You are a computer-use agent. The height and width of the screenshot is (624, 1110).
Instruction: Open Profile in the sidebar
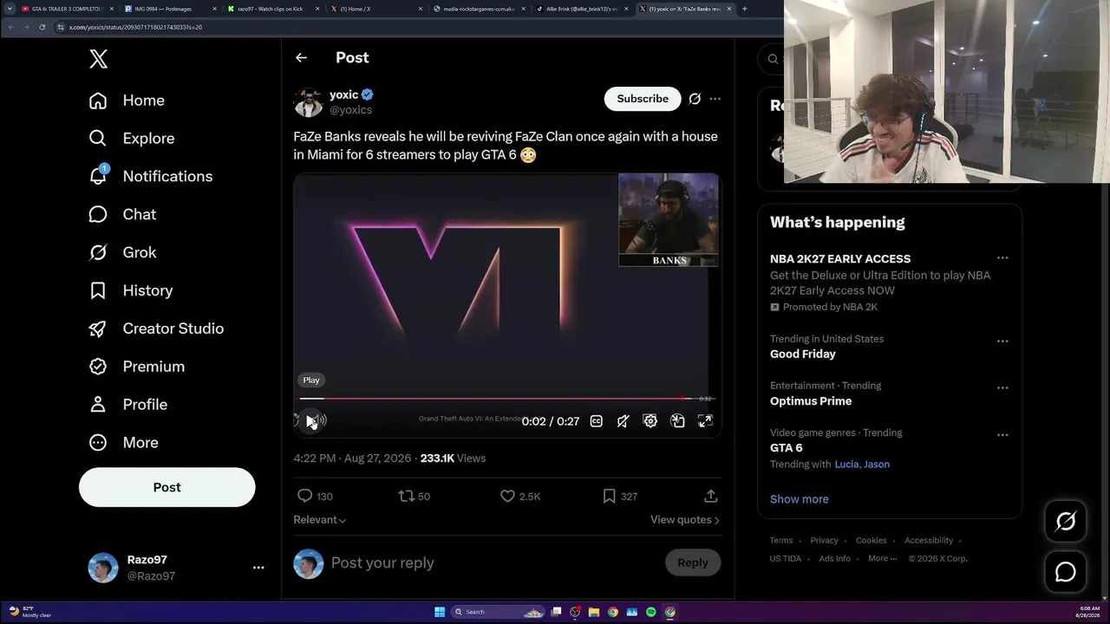click(128, 405)
